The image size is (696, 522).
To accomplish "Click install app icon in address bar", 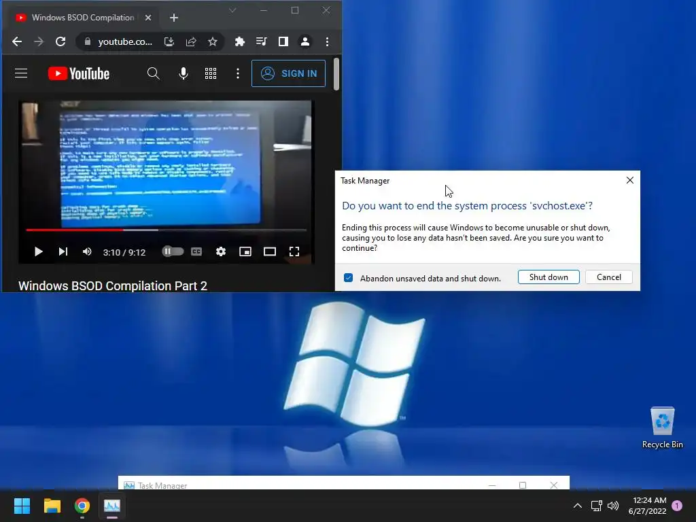I will (169, 41).
